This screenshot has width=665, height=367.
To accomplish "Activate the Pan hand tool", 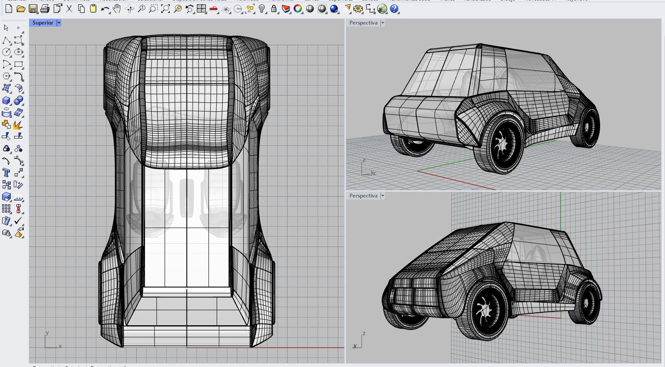I will (x=117, y=9).
